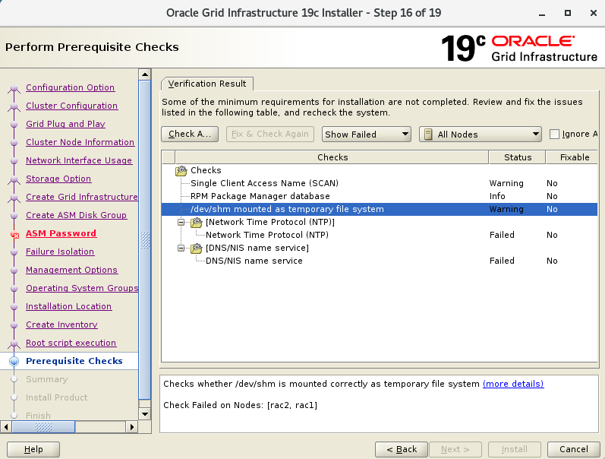Click the Back button

point(402,449)
